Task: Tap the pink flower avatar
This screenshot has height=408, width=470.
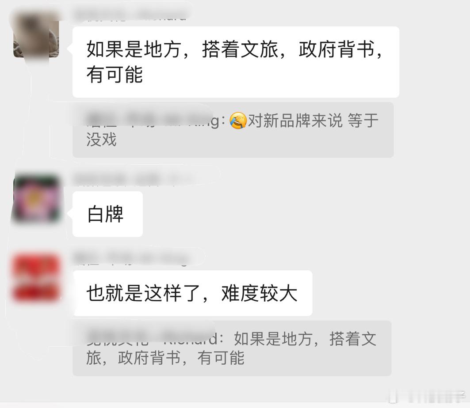Action: coord(36,199)
